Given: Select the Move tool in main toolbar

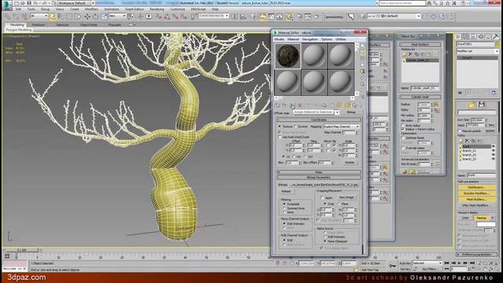Looking at the screenshot, I should 87,17.
